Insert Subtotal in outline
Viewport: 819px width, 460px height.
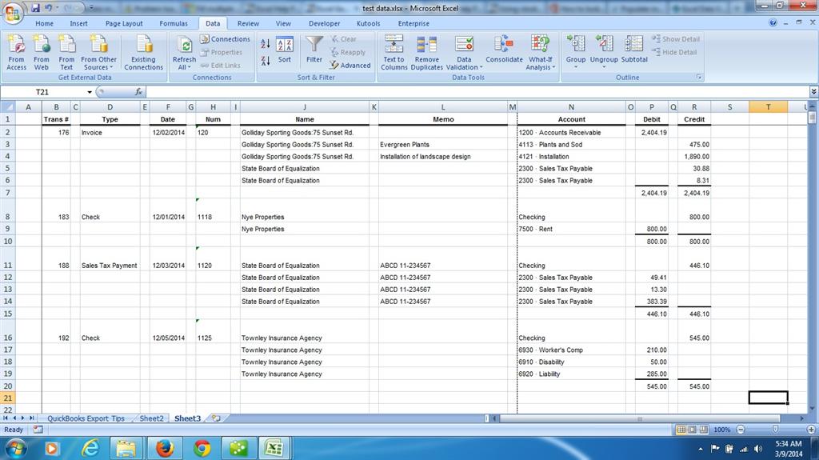(634, 49)
